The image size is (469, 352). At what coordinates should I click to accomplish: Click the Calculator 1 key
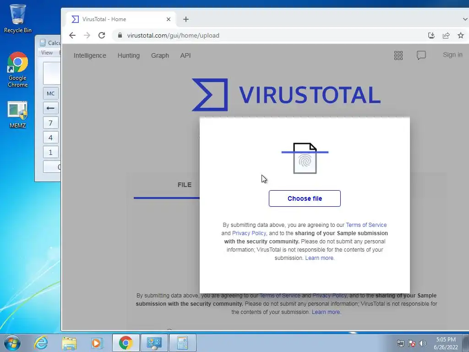[x=50, y=152]
